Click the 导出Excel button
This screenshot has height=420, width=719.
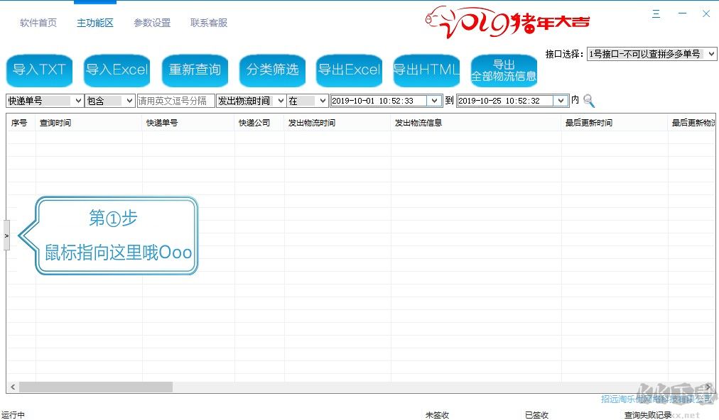(x=349, y=70)
